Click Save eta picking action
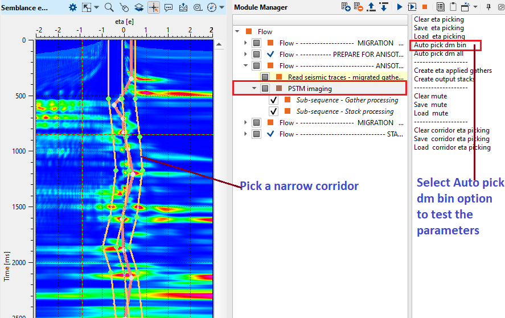Image resolution: width=505 pixels, height=318 pixels. click(x=438, y=28)
